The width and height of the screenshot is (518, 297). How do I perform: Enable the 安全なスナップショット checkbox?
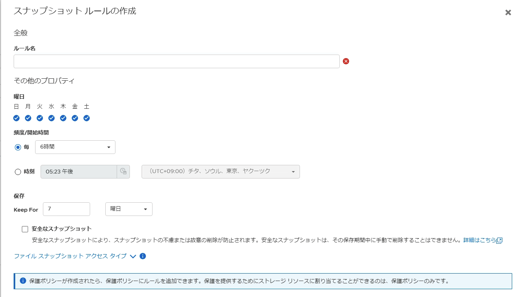(25, 229)
